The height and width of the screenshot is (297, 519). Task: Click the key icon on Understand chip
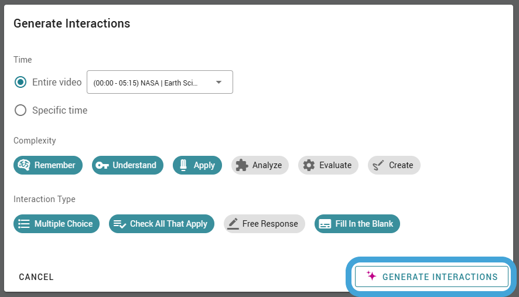pos(102,165)
